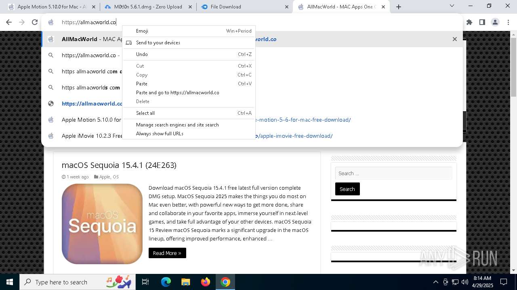Screen dimensions: 517x290
Task: Select Apple iMovie 10.2.3 history suggestion
Action: click(252, 136)
